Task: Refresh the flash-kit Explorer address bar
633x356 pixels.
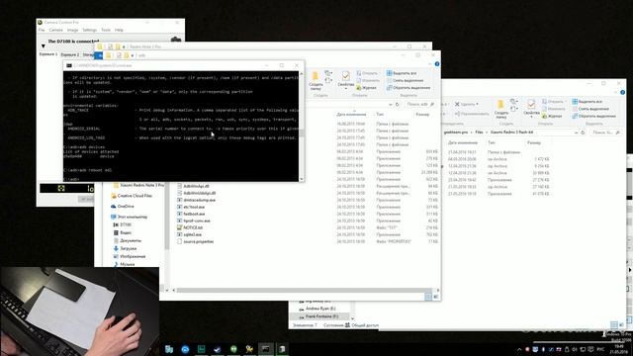Action: [583, 133]
